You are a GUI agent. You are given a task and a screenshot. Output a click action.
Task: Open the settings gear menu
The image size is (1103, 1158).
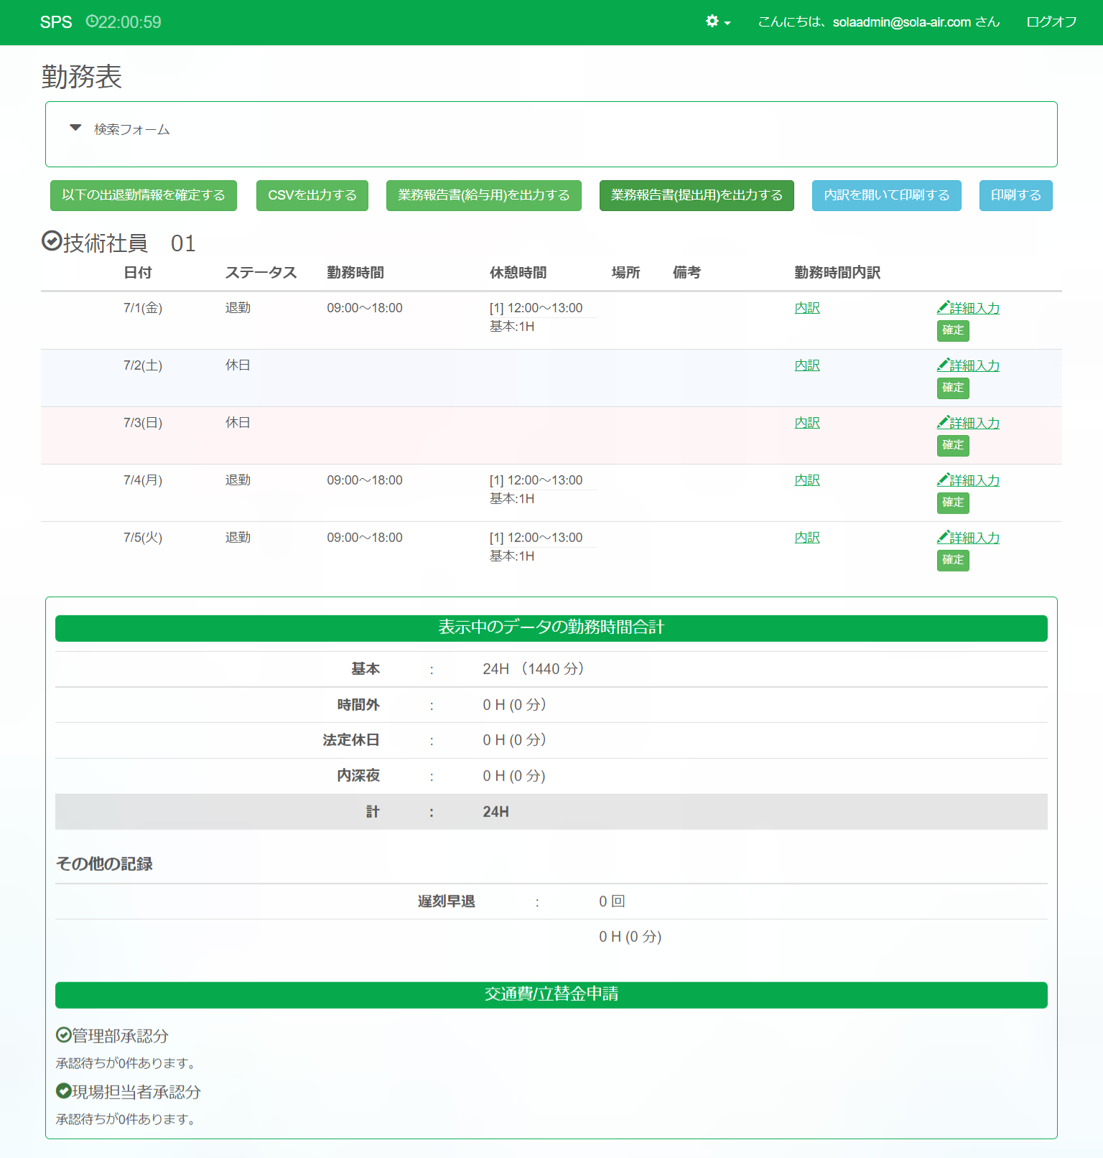coord(717,22)
